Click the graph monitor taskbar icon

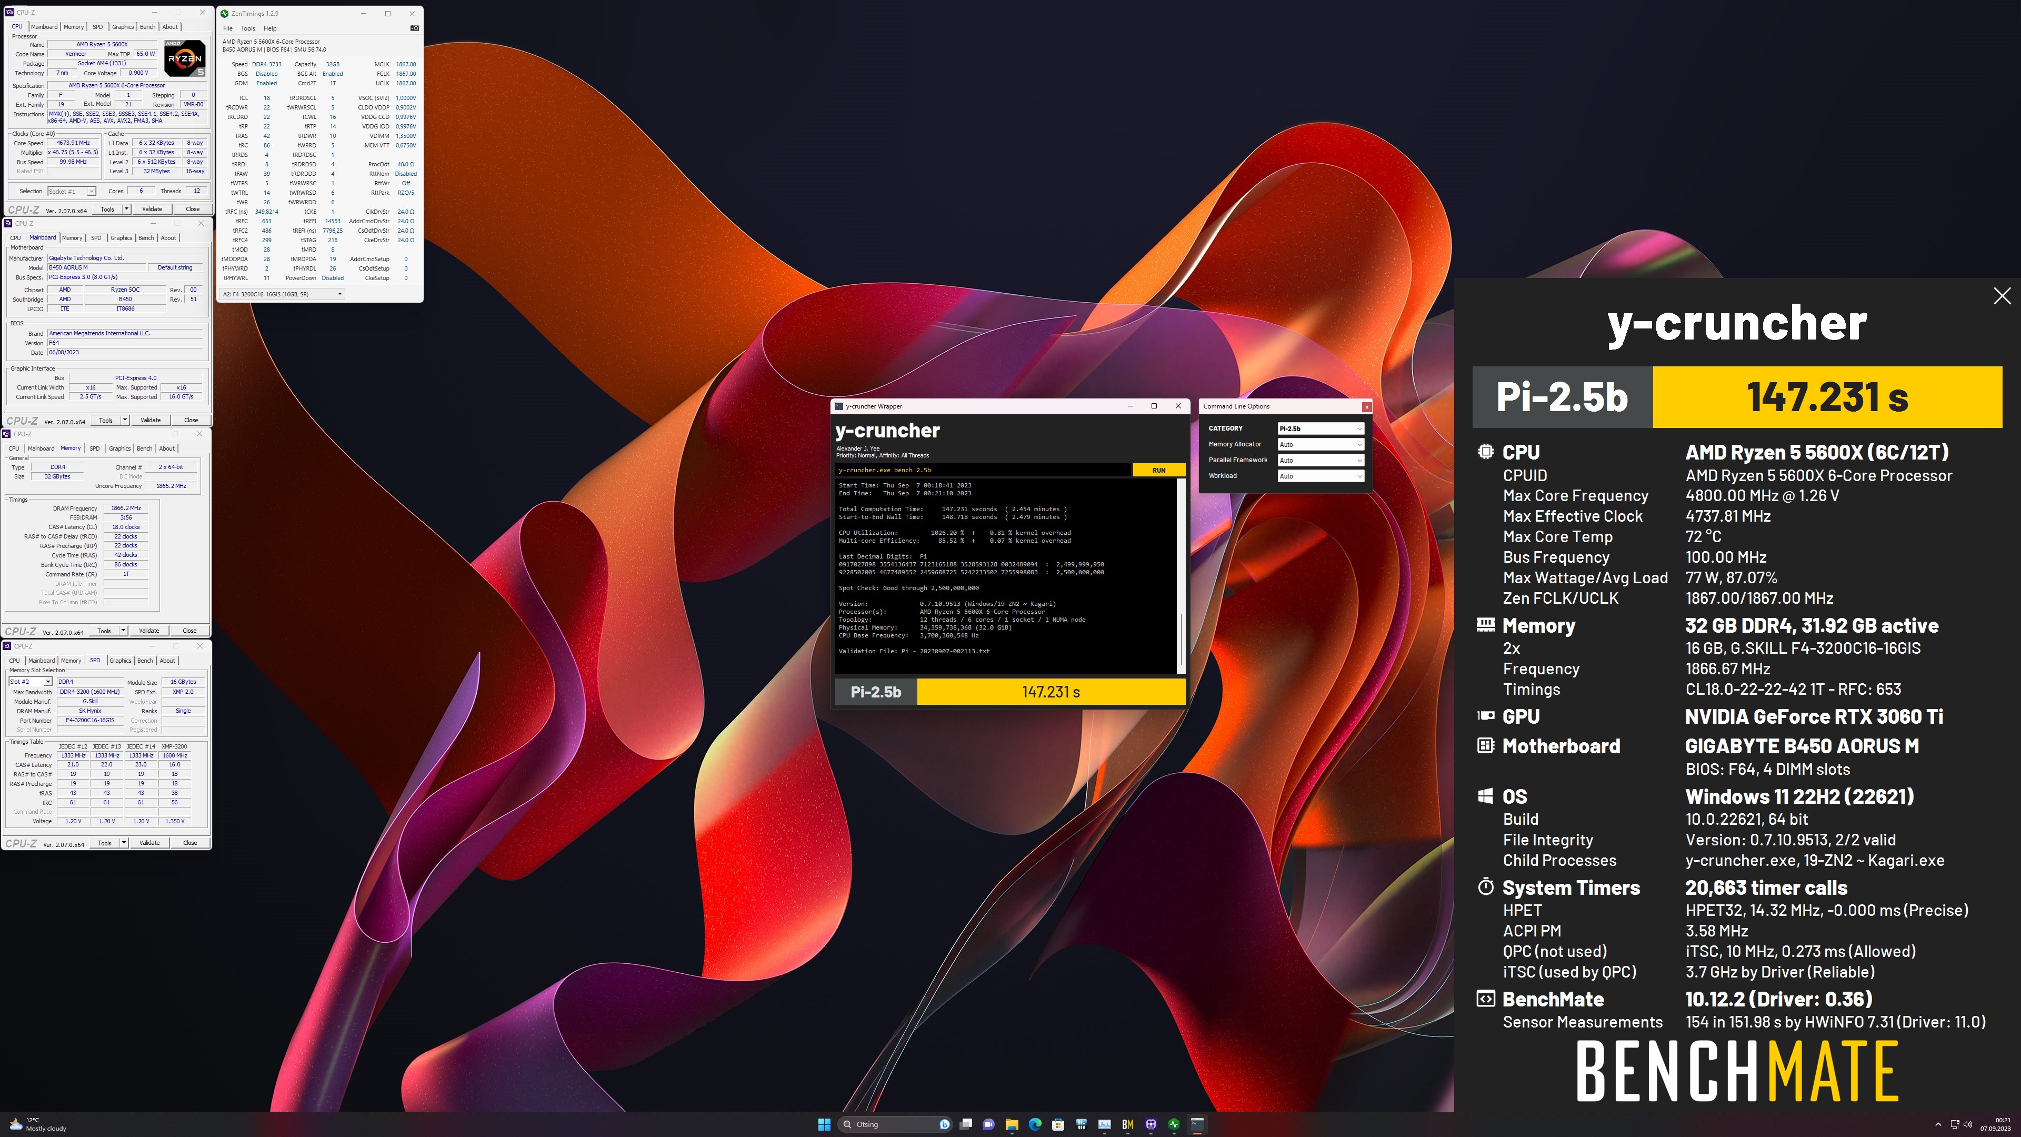click(1105, 1124)
